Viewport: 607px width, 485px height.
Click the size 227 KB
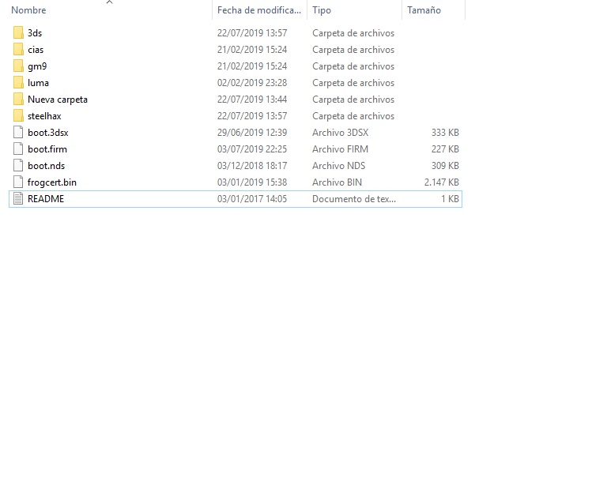445,149
